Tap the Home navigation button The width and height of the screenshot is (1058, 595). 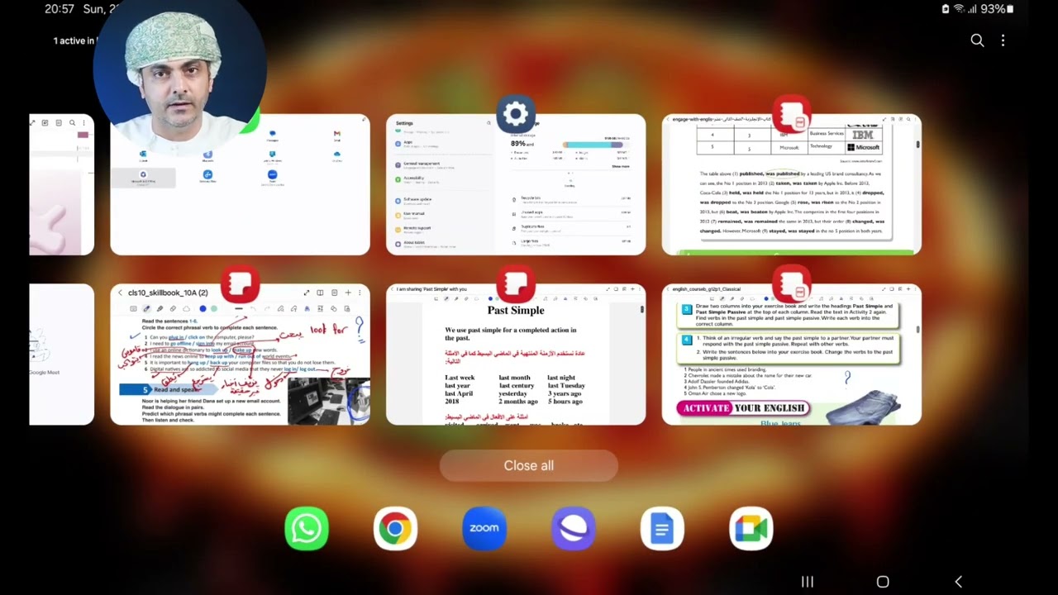(883, 582)
